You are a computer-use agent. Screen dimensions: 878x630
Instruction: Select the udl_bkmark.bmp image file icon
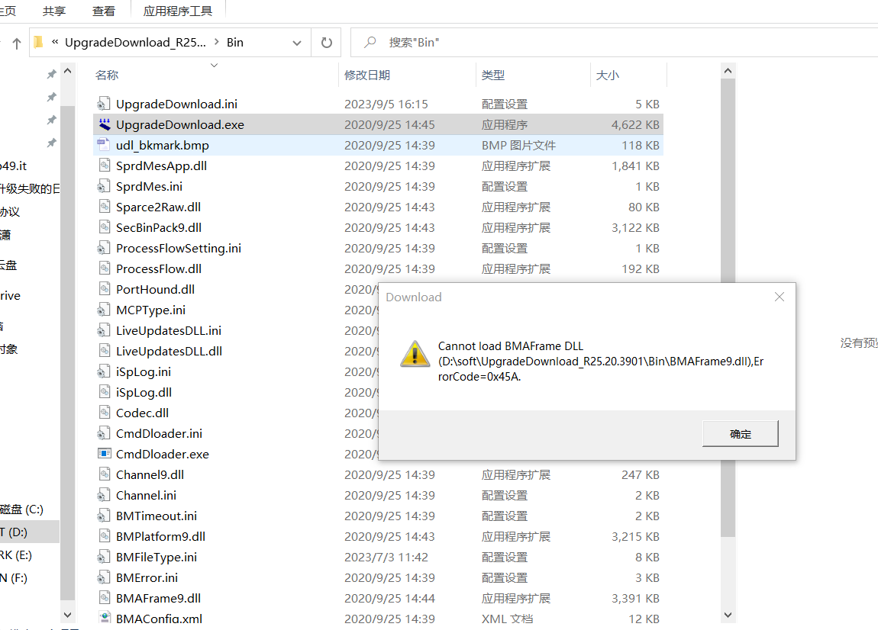pyautogui.click(x=105, y=145)
